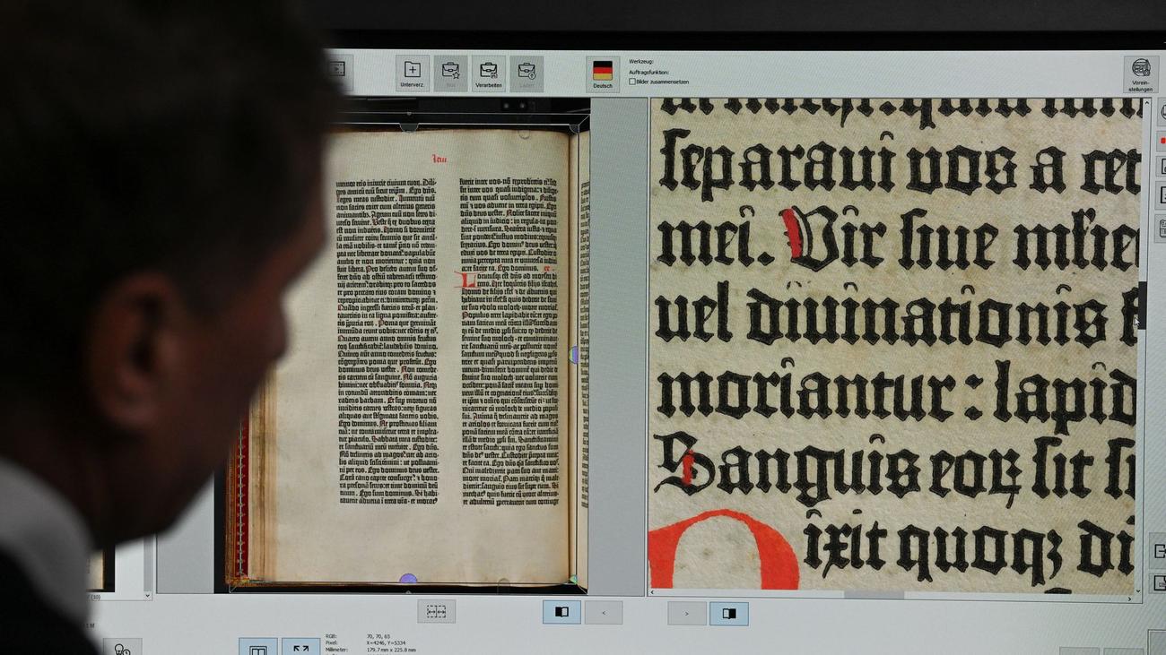This screenshot has width=1166, height=655.
Task: Open the Verarbeiten briefcase tool
Action: point(488,72)
